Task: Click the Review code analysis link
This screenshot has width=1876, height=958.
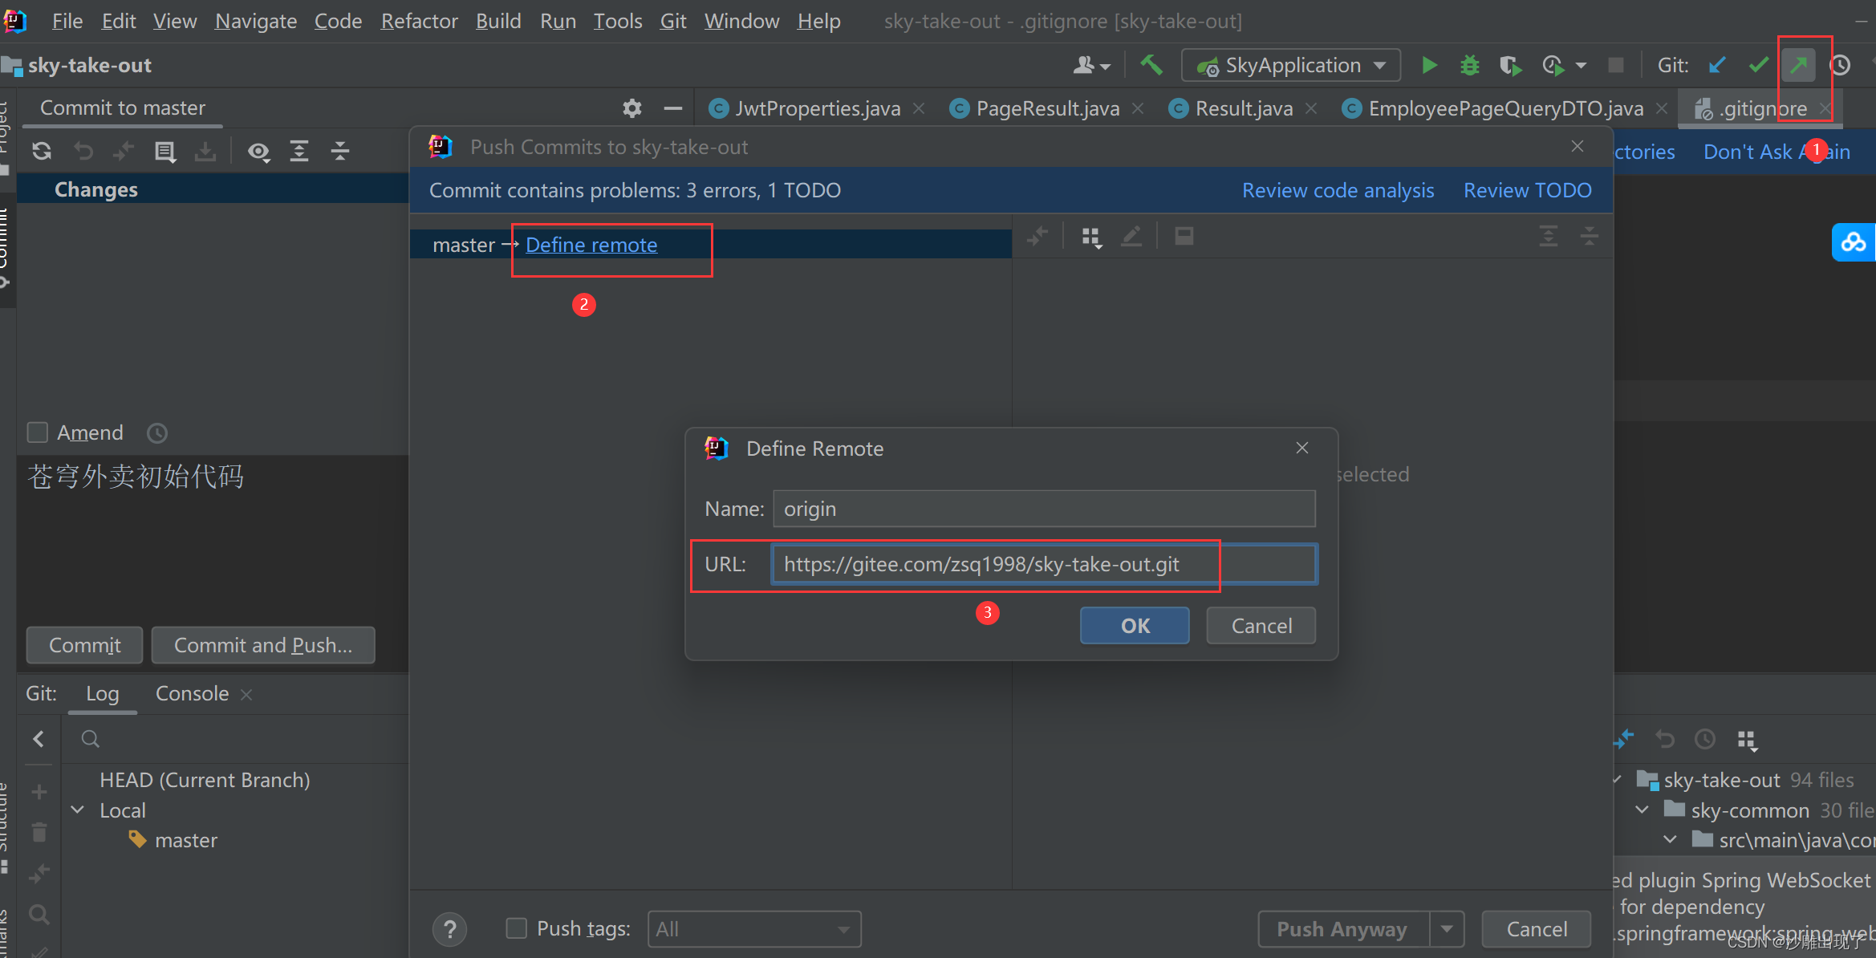Action: coord(1338,190)
